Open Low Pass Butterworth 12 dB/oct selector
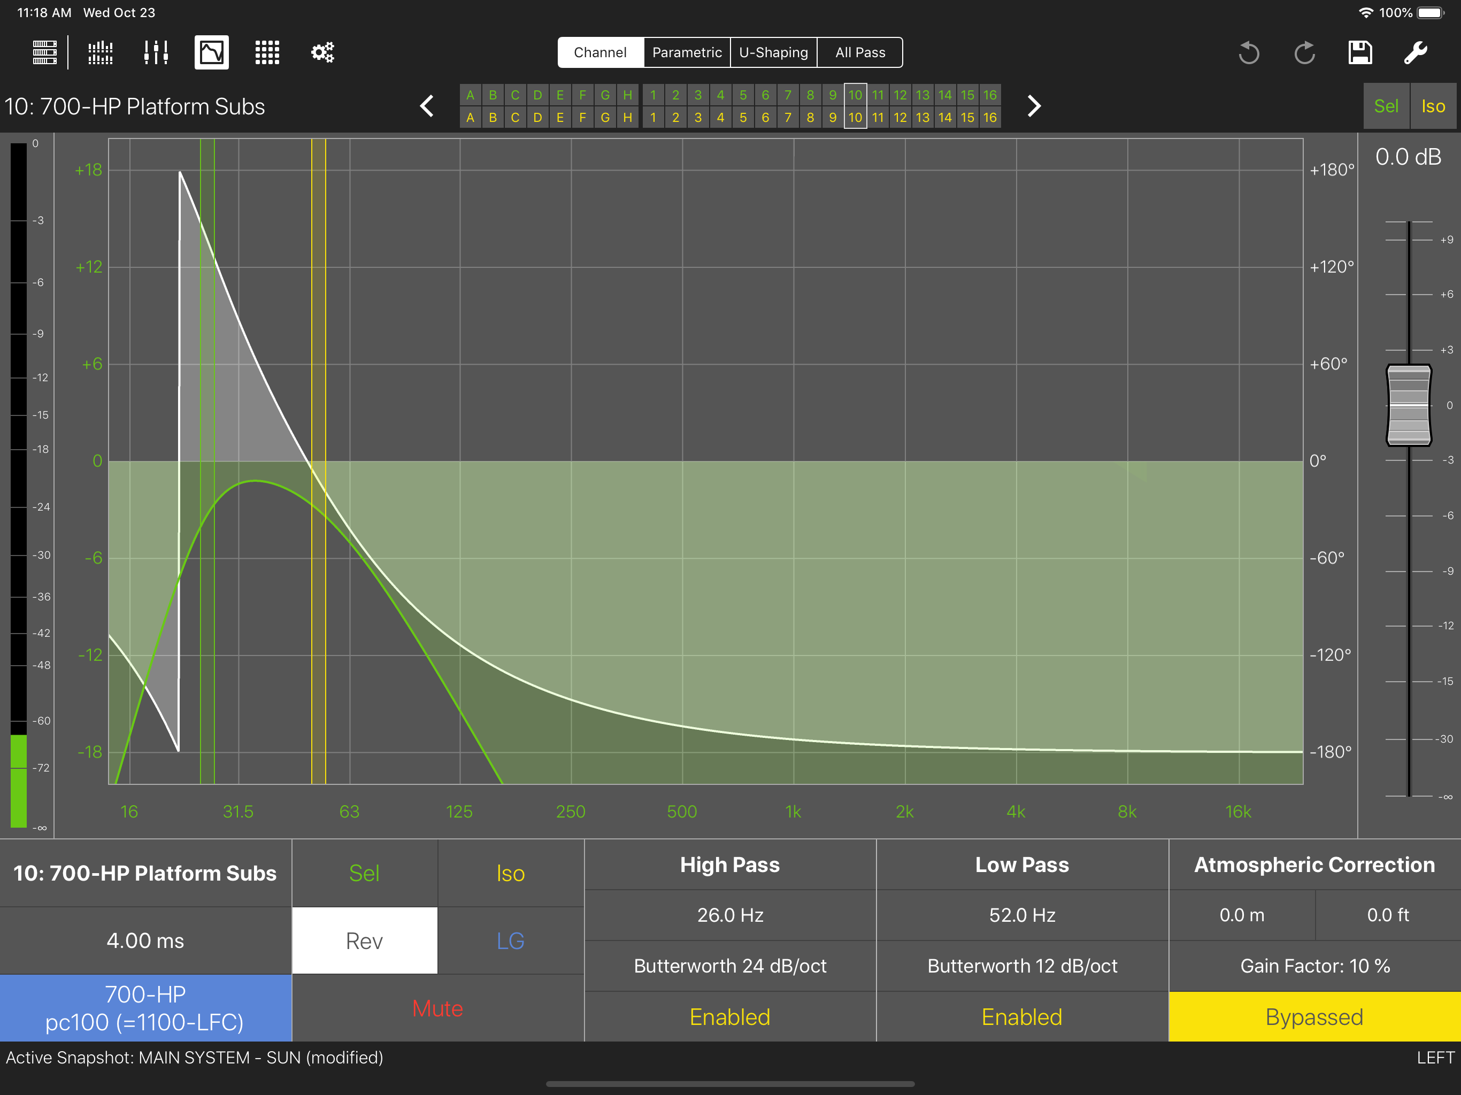The height and width of the screenshot is (1095, 1461). click(1022, 966)
